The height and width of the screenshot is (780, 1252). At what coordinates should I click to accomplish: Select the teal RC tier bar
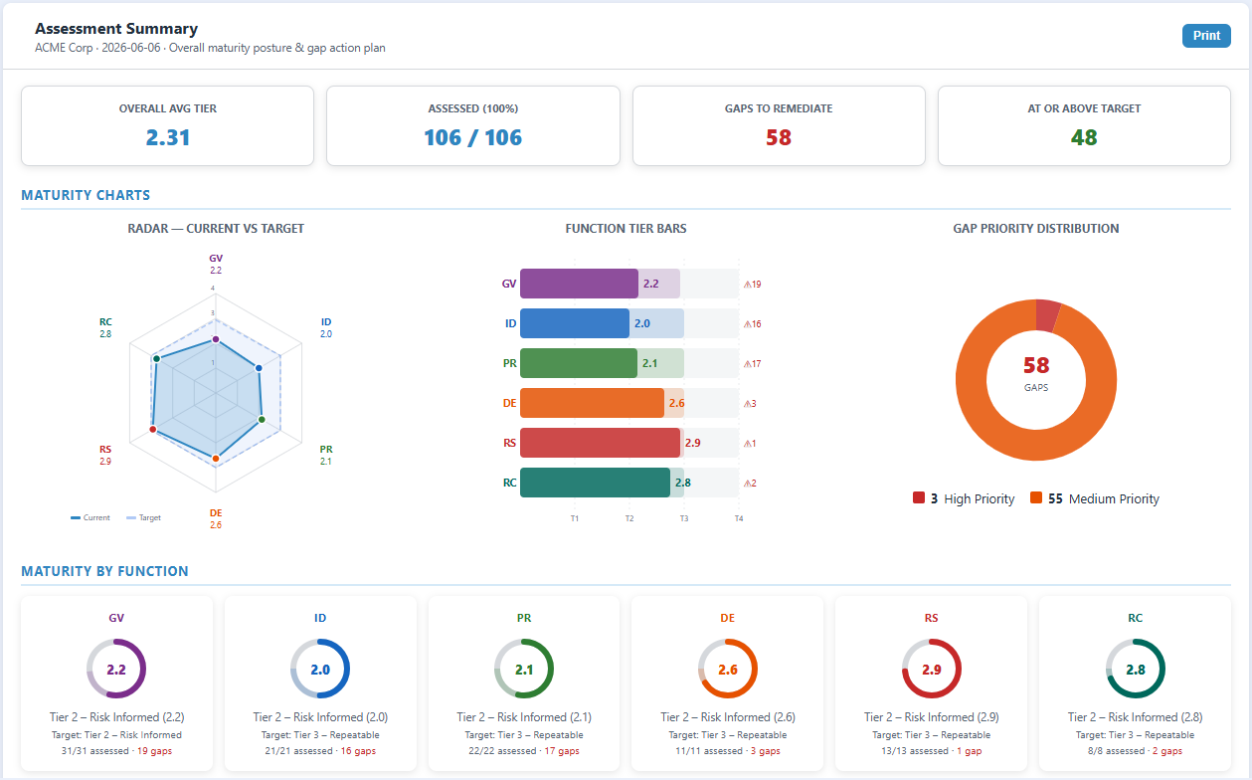tap(595, 483)
